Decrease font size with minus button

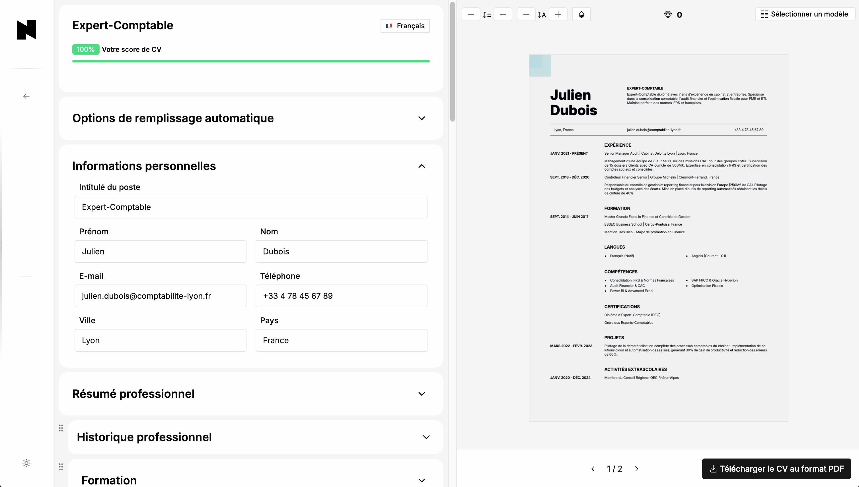click(x=526, y=15)
